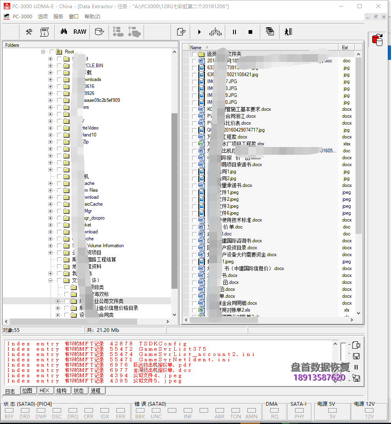Viewport: 391px width, 424px height.
Task: Expand the CLE.BIN folder node
Action: (50, 66)
